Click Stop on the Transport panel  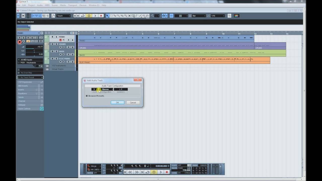[x=154, y=172]
